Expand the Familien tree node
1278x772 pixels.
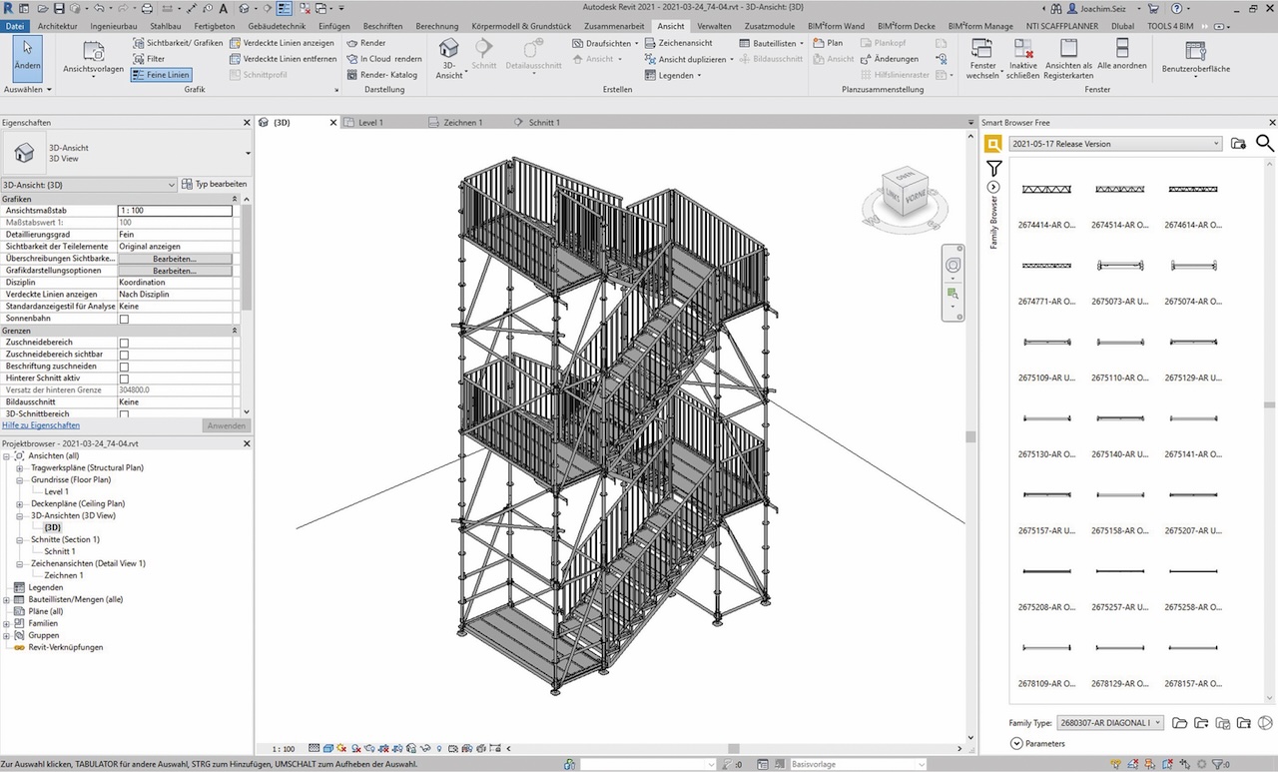coord(7,623)
